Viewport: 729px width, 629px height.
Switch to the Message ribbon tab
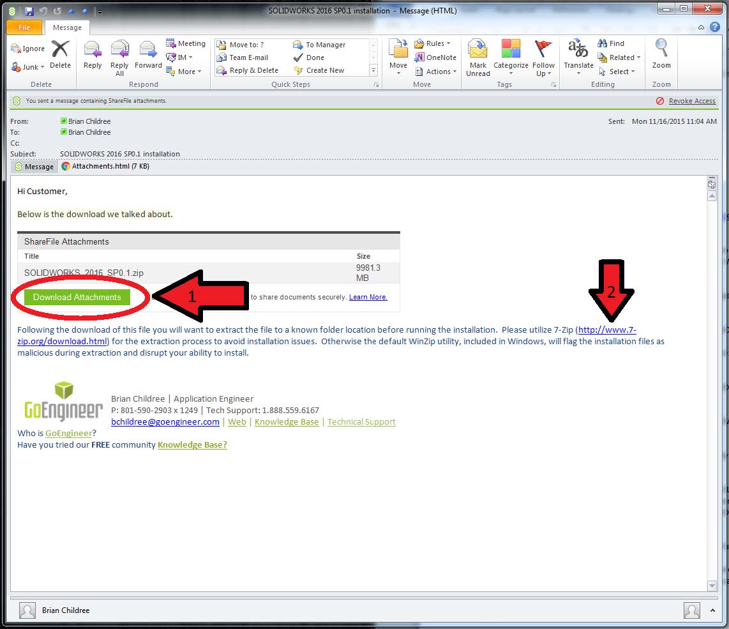(67, 27)
